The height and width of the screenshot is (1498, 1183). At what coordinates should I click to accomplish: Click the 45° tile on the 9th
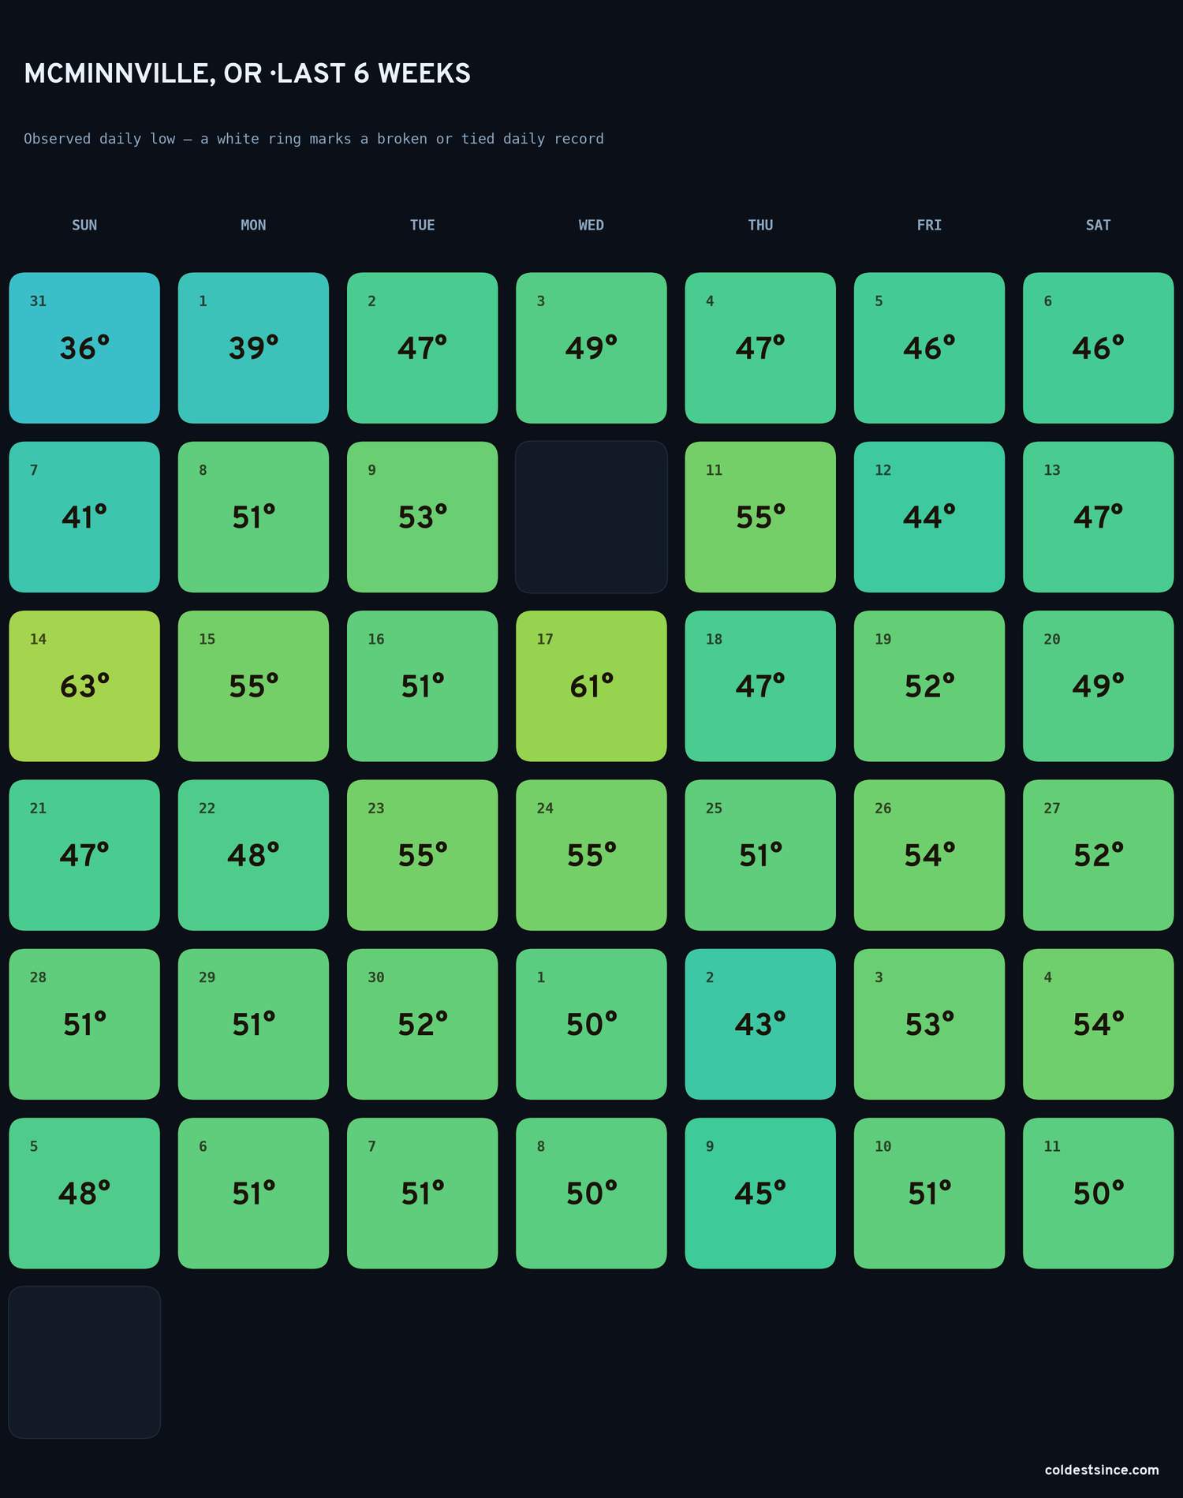[760, 1194]
